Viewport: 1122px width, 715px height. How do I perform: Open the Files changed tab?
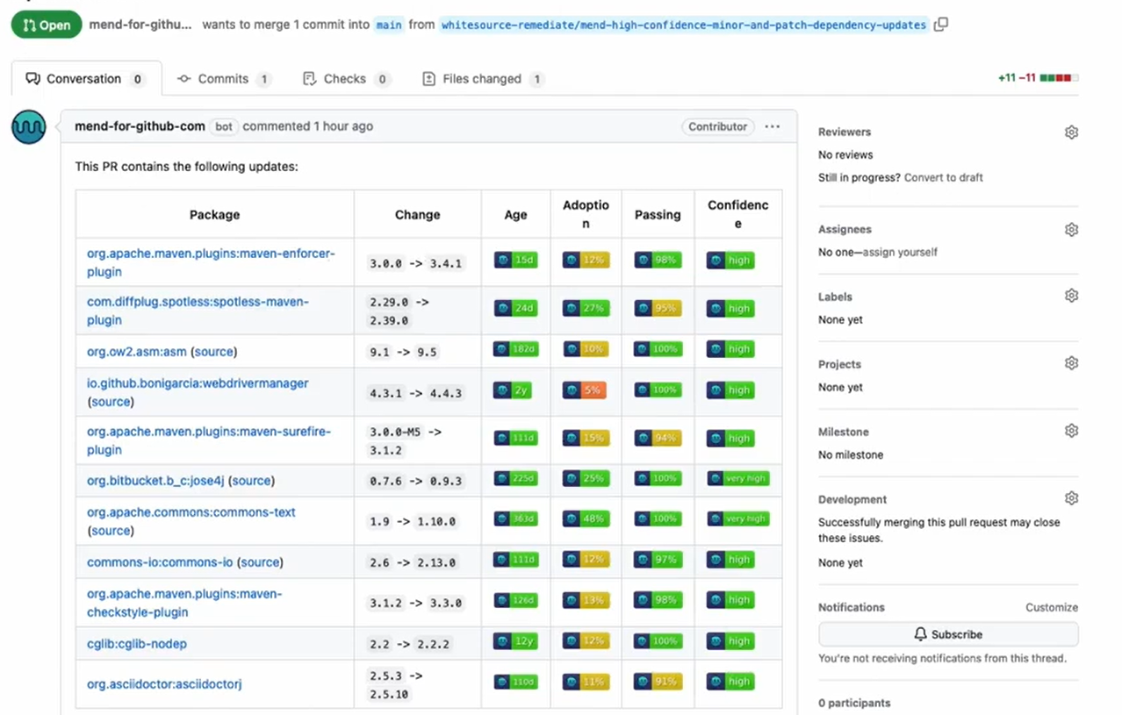coord(483,79)
